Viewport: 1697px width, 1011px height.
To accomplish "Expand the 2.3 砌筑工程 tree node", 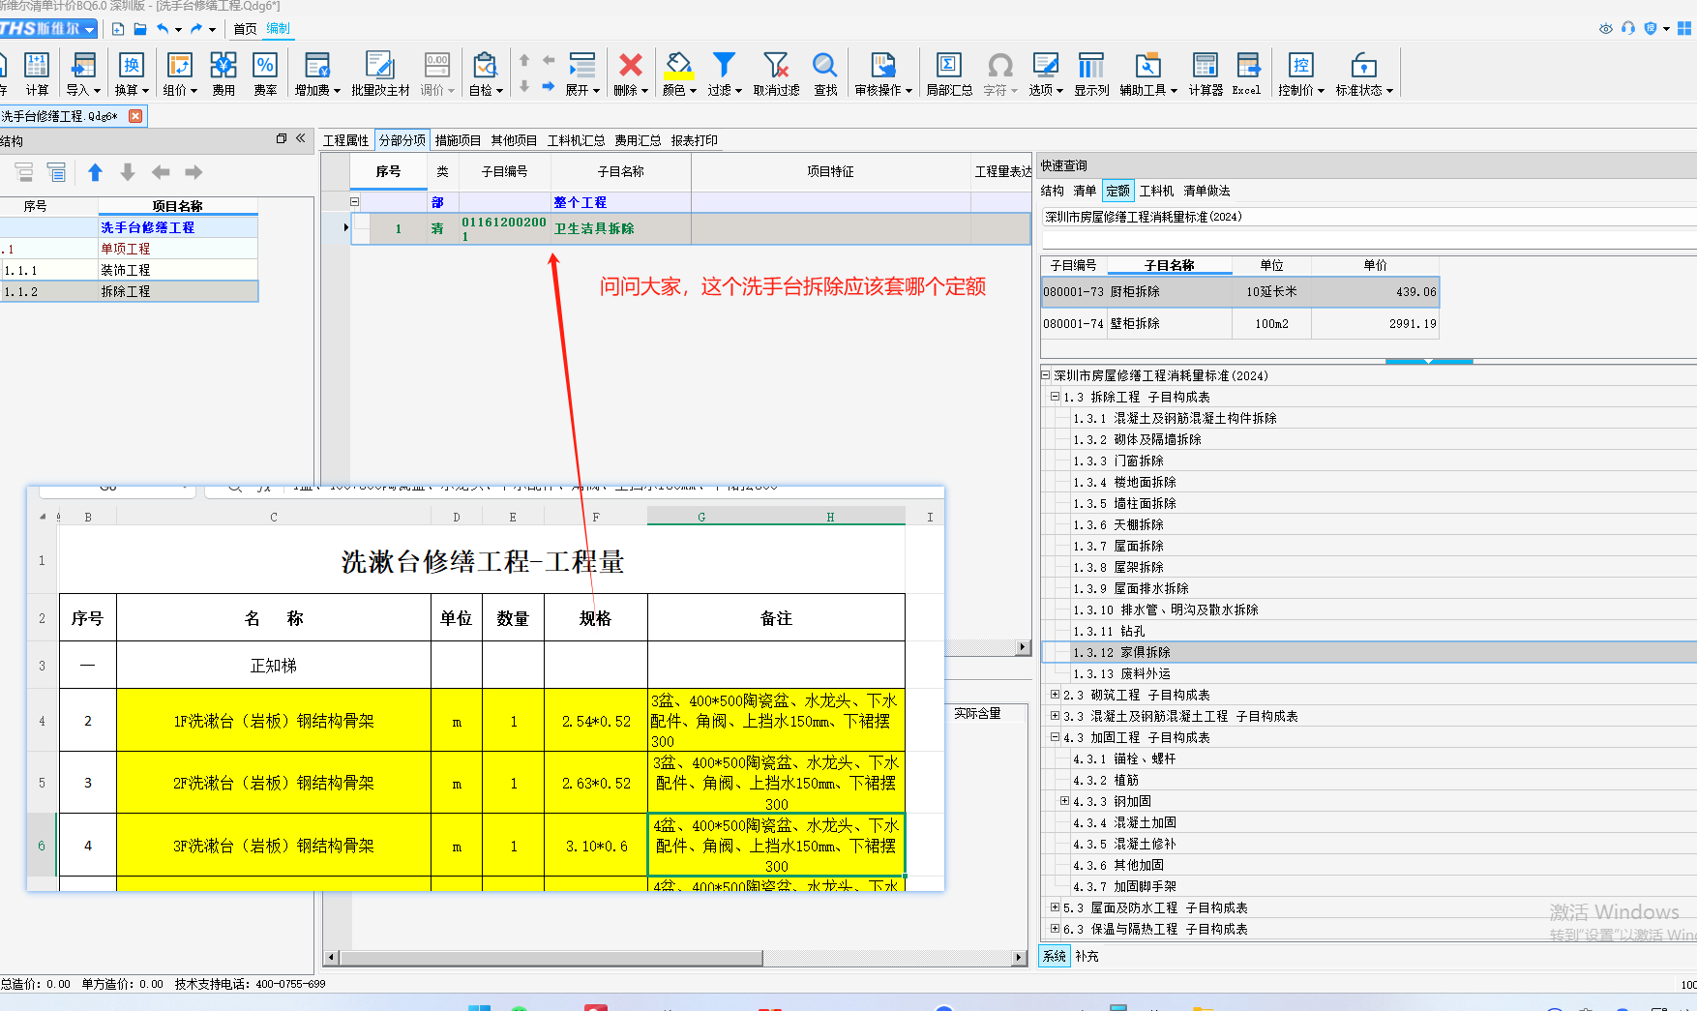I will (x=1056, y=695).
